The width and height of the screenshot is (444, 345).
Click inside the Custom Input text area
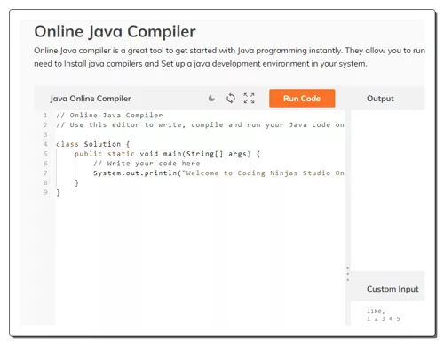[388, 314]
